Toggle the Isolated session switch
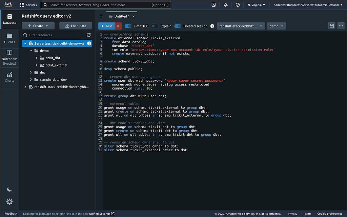 pos(178,26)
